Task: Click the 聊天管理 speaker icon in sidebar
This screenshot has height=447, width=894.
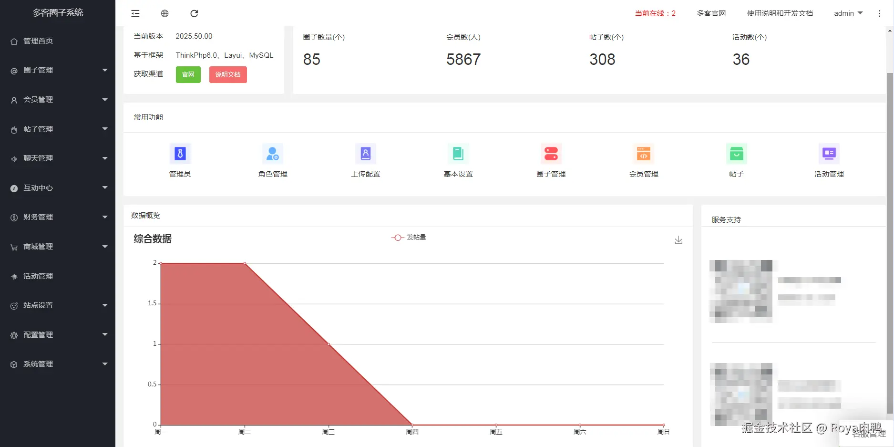Action: pyautogui.click(x=14, y=159)
